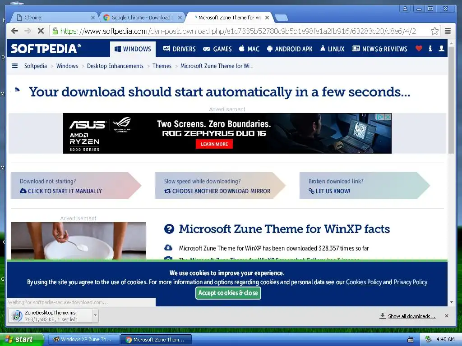
Task: Click scrollbar down arrow
Action: (451, 302)
